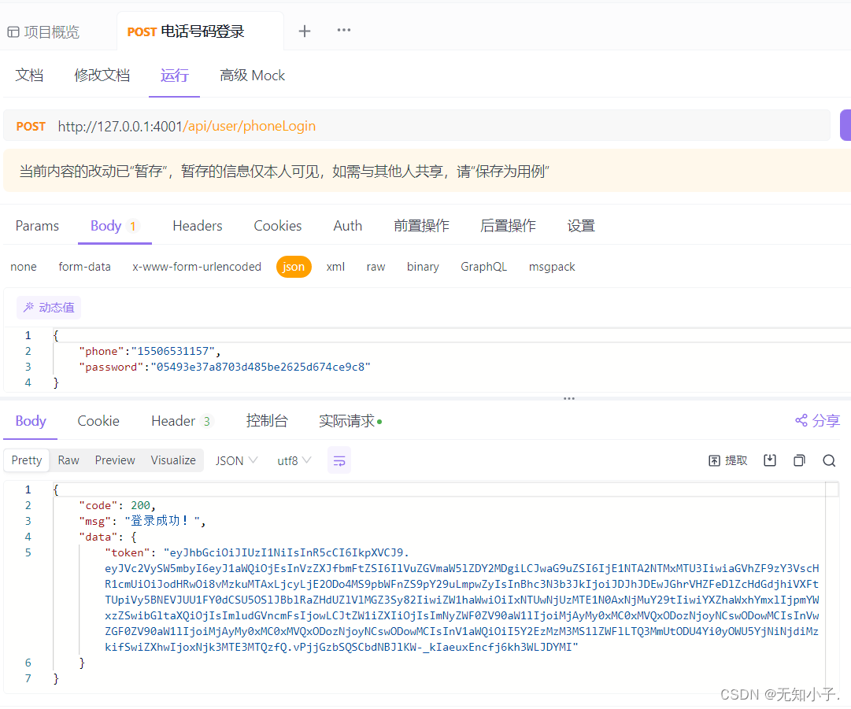Image resolution: width=851 pixels, height=709 pixels.
Task: Copy the response body via copy icon
Action: (x=799, y=460)
